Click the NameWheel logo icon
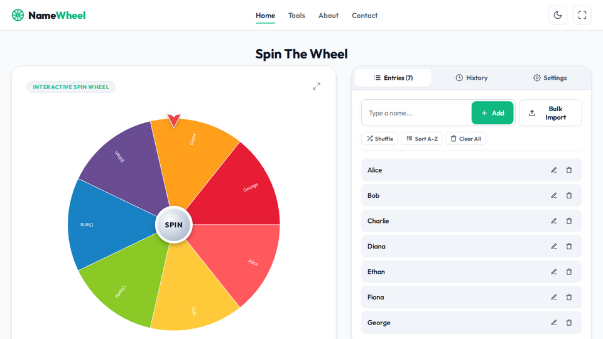This screenshot has width=603, height=339. pos(18,15)
